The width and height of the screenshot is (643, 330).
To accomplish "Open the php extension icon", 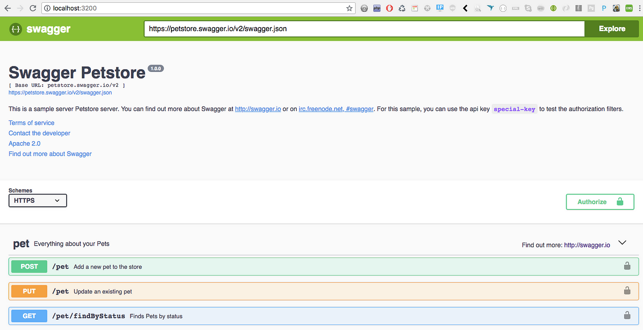I will pos(377,8).
